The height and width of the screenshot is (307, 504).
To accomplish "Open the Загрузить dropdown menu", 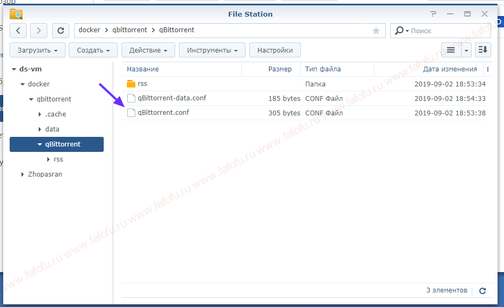I will [x=38, y=50].
